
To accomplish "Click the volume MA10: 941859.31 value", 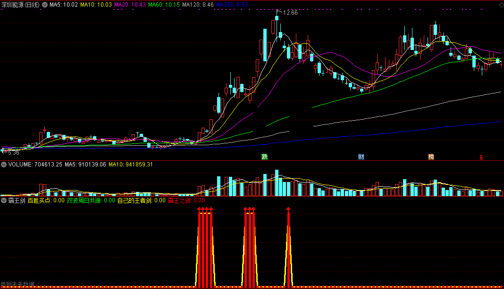I will (x=131, y=165).
